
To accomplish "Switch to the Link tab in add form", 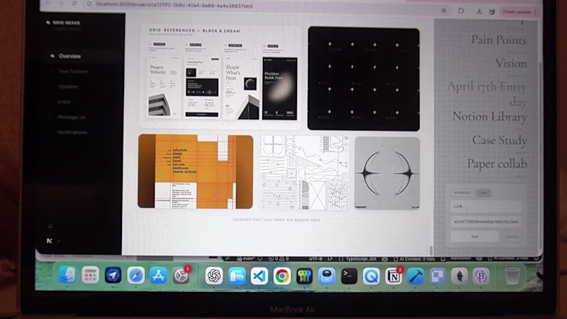I will 483,193.
